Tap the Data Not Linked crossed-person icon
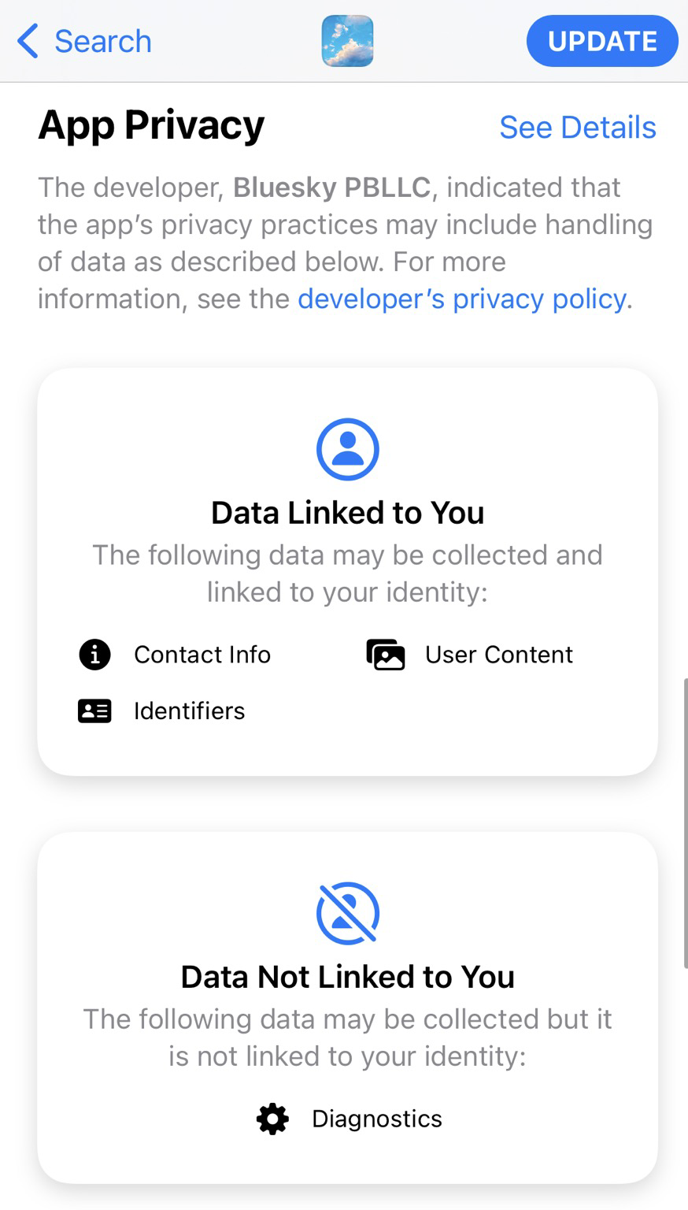Viewport: 688px width, 1210px height. click(348, 913)
